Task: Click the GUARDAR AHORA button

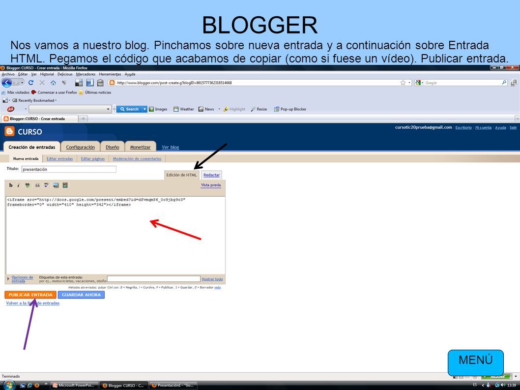Action: [x=81, y=295]
